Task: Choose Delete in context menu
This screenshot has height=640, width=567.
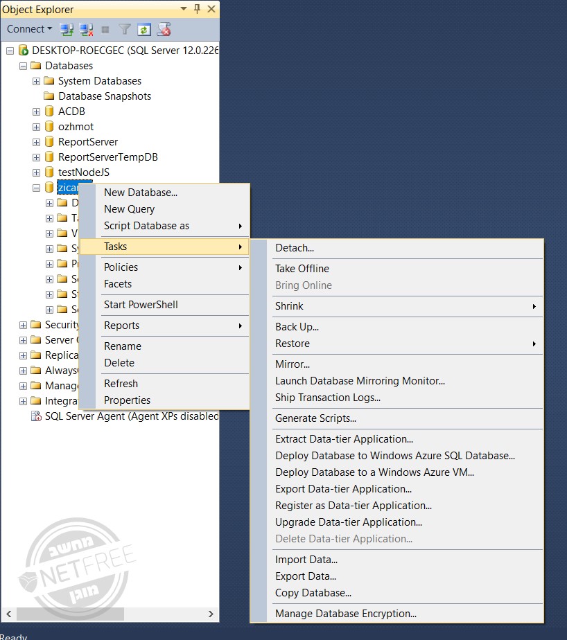Action: (164, 363)
